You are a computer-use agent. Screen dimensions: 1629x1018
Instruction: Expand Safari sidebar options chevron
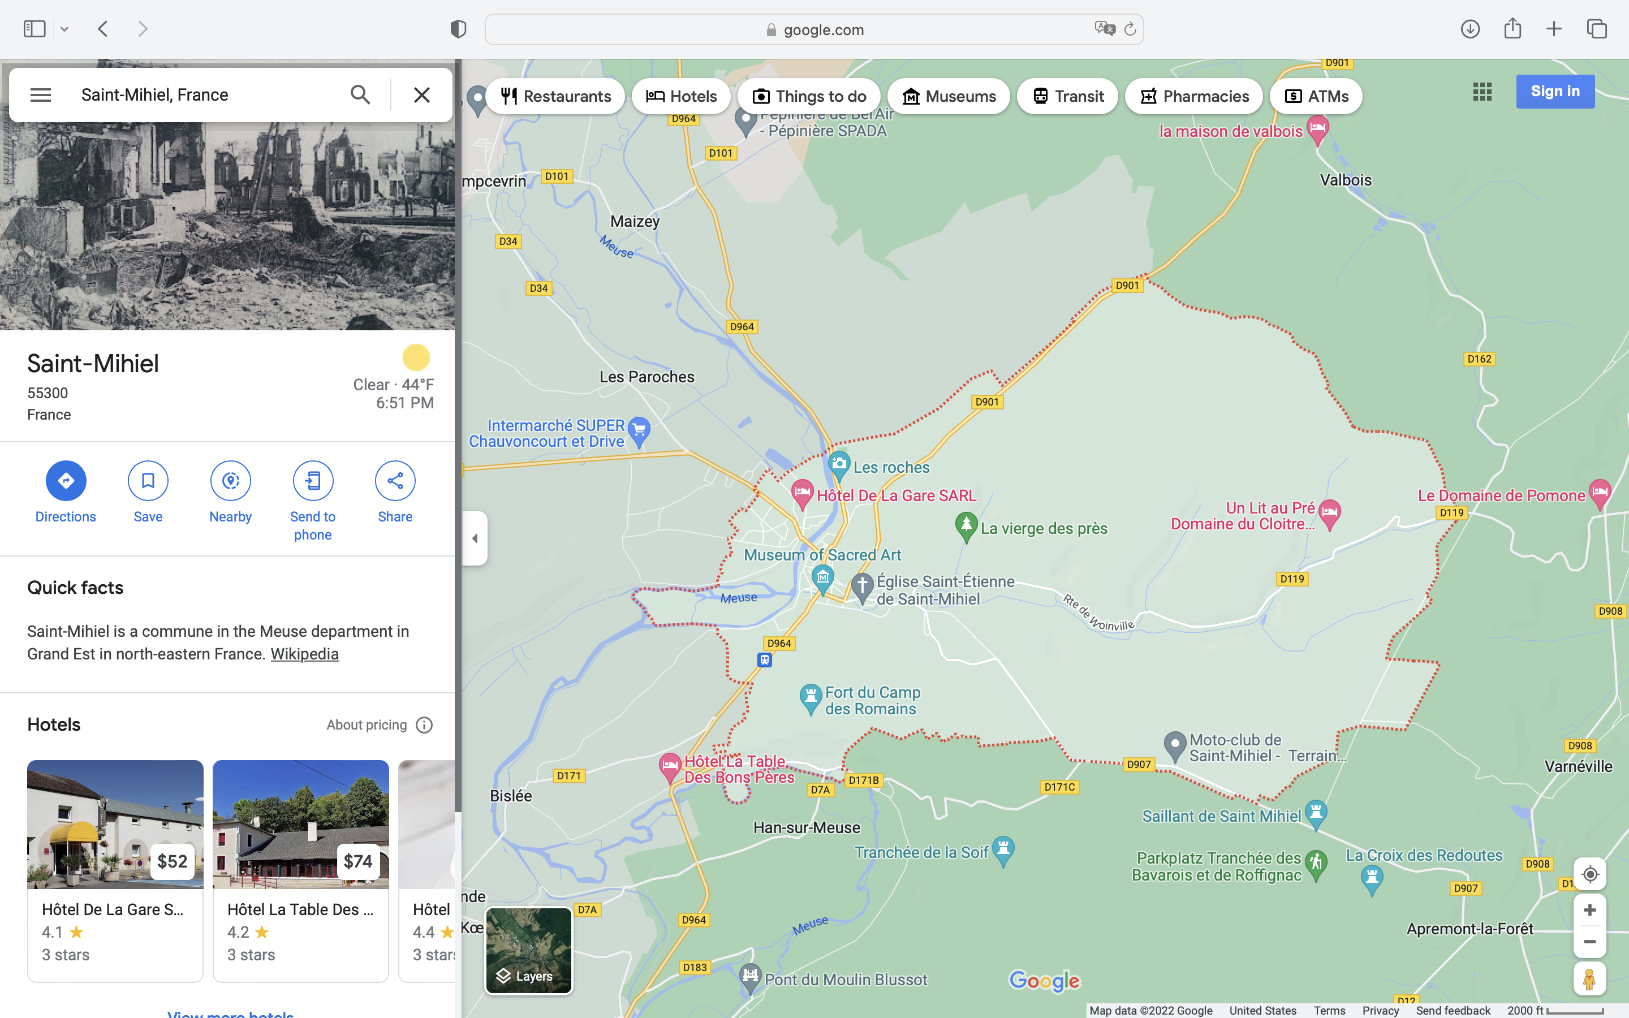click(x=64, y=29)
